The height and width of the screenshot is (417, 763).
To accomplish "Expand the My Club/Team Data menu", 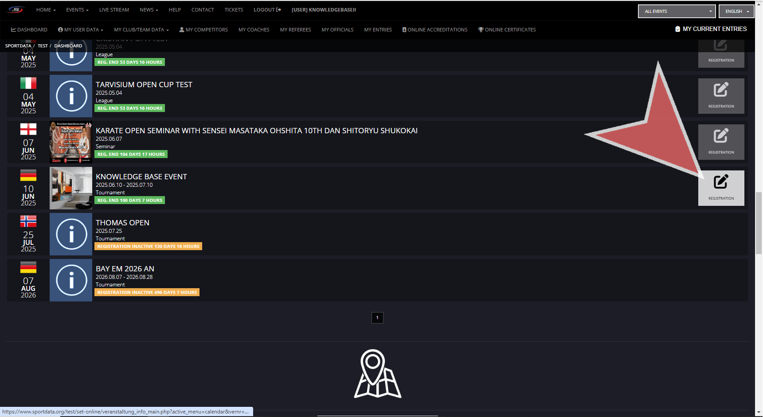I will (x=141, y=30).
